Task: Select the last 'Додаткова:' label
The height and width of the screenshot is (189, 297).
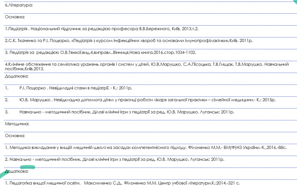Action: click(x=17, y=171)
